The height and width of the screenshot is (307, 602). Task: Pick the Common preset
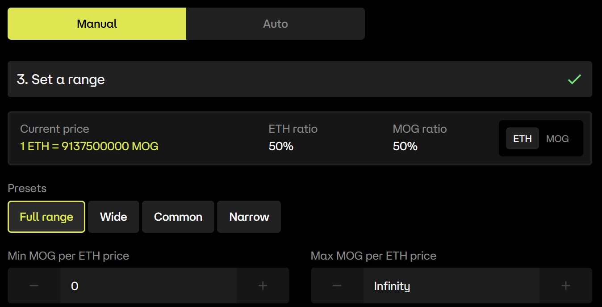coord(178,217)
